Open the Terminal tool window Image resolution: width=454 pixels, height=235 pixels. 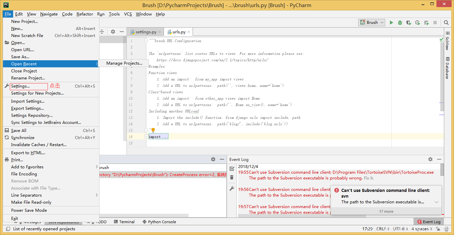click(x=124, y=222)
